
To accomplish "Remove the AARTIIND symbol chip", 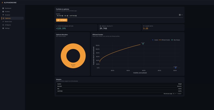I will click(76, 16).
